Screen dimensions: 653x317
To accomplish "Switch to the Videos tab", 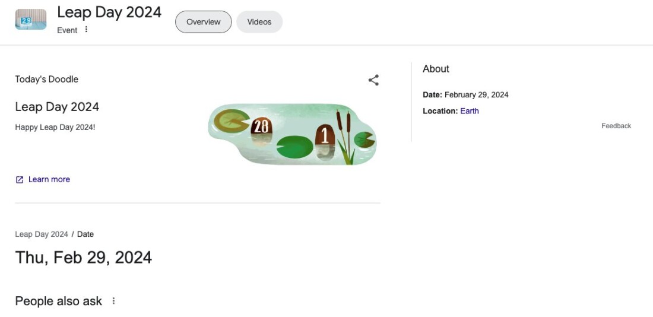I will [x=259, y=22].
